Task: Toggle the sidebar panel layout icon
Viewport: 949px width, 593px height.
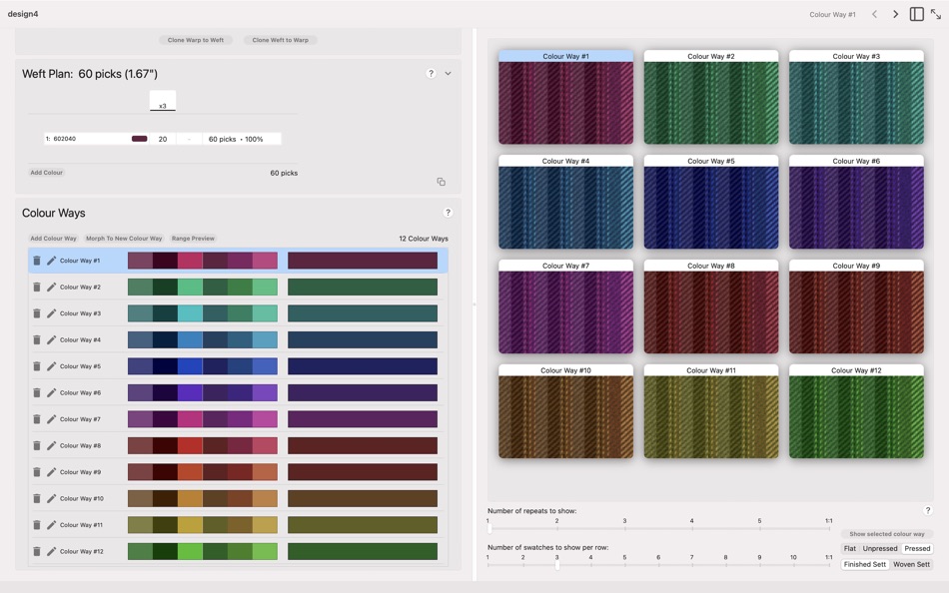Action: (x=916, y=14)
